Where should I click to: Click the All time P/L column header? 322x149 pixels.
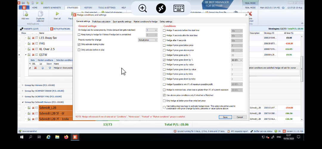(288, 33)
